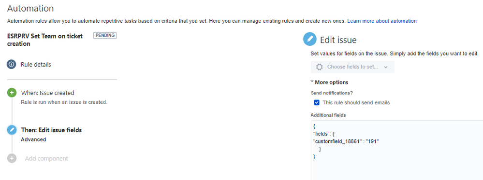Select When: Issue created trigger
This screenshot has height=180, width=483.
48,93
